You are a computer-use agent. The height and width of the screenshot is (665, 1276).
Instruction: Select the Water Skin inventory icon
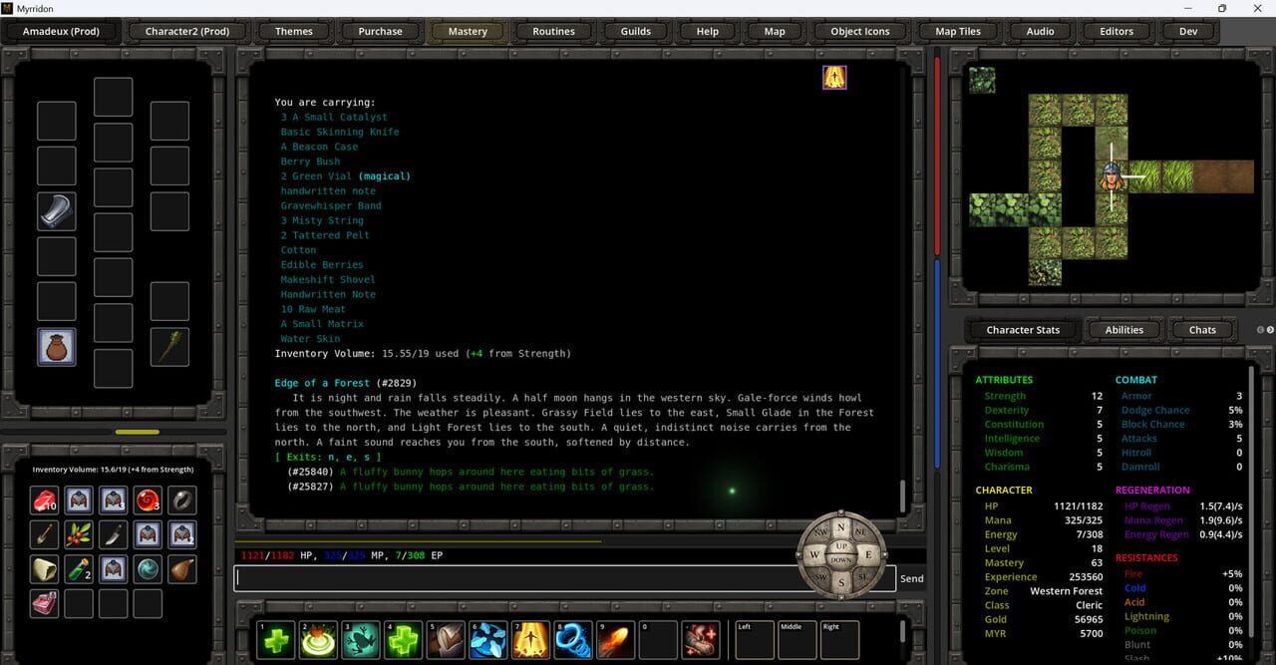point(181,569)
